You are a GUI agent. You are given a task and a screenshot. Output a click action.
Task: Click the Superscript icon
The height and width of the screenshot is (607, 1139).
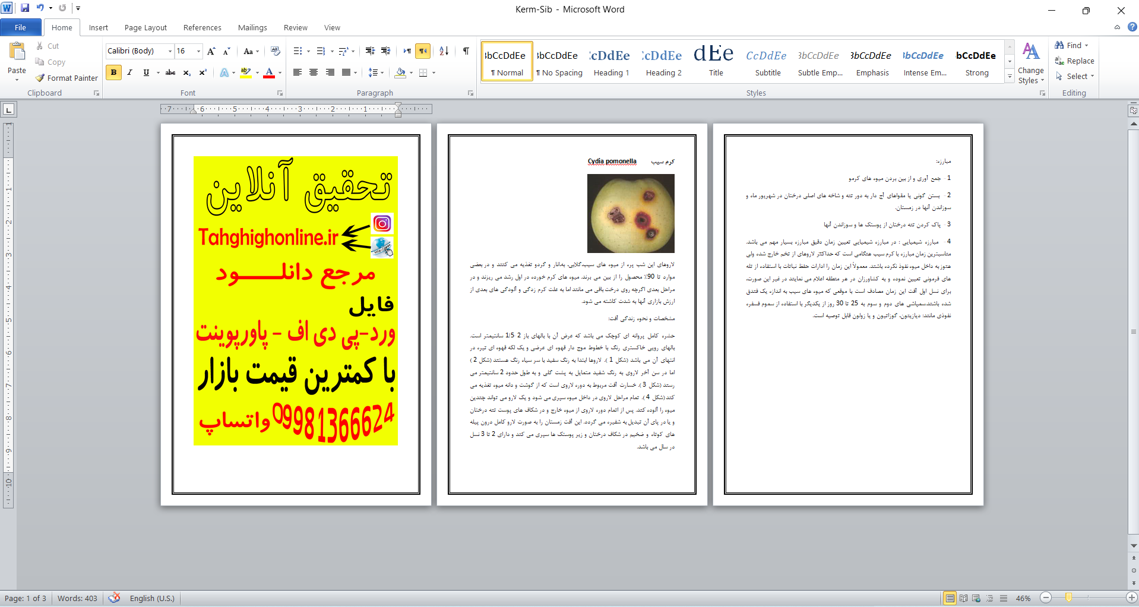click(x=203, y=72)
